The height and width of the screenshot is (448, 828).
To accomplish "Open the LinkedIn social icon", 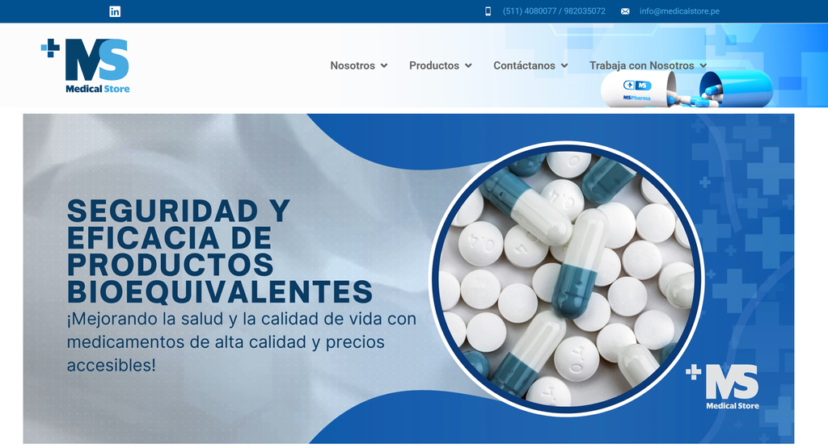I will pyautogui.click(x=115, y=11).
